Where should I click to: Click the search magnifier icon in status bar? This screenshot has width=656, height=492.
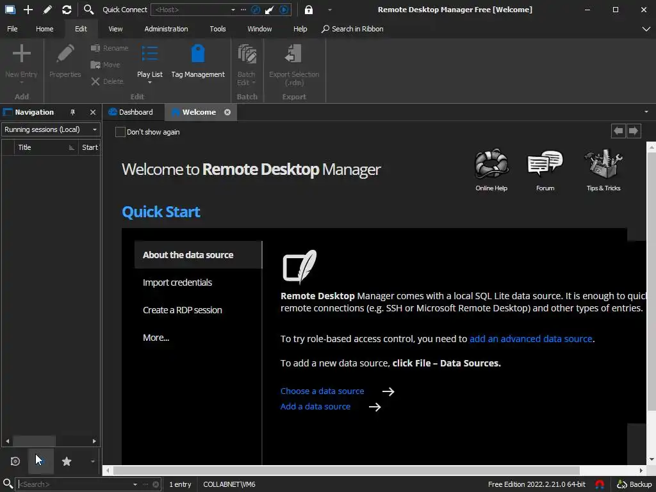pos(8,484)
